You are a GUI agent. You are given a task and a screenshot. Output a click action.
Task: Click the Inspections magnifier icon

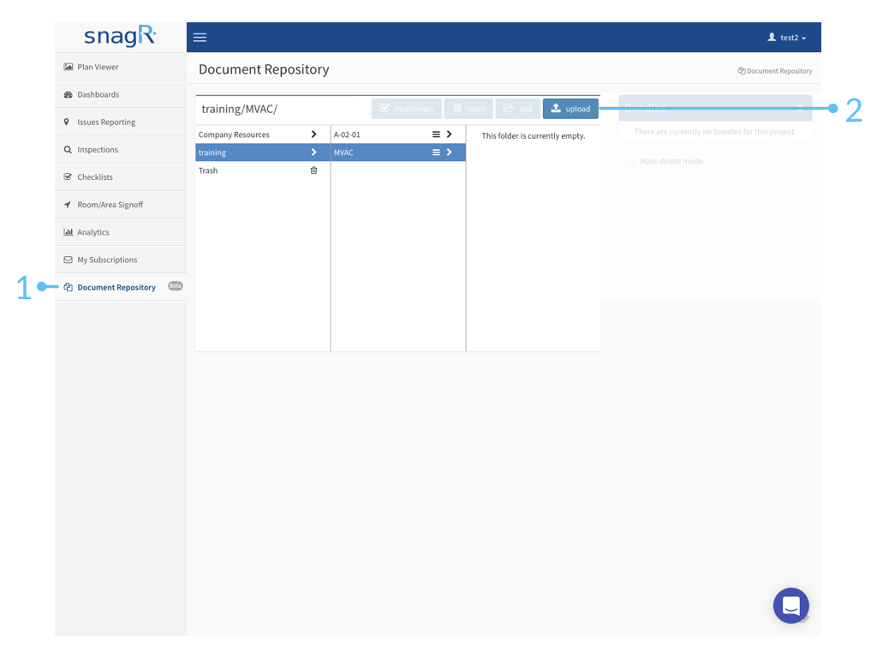[x=68, y=149]
